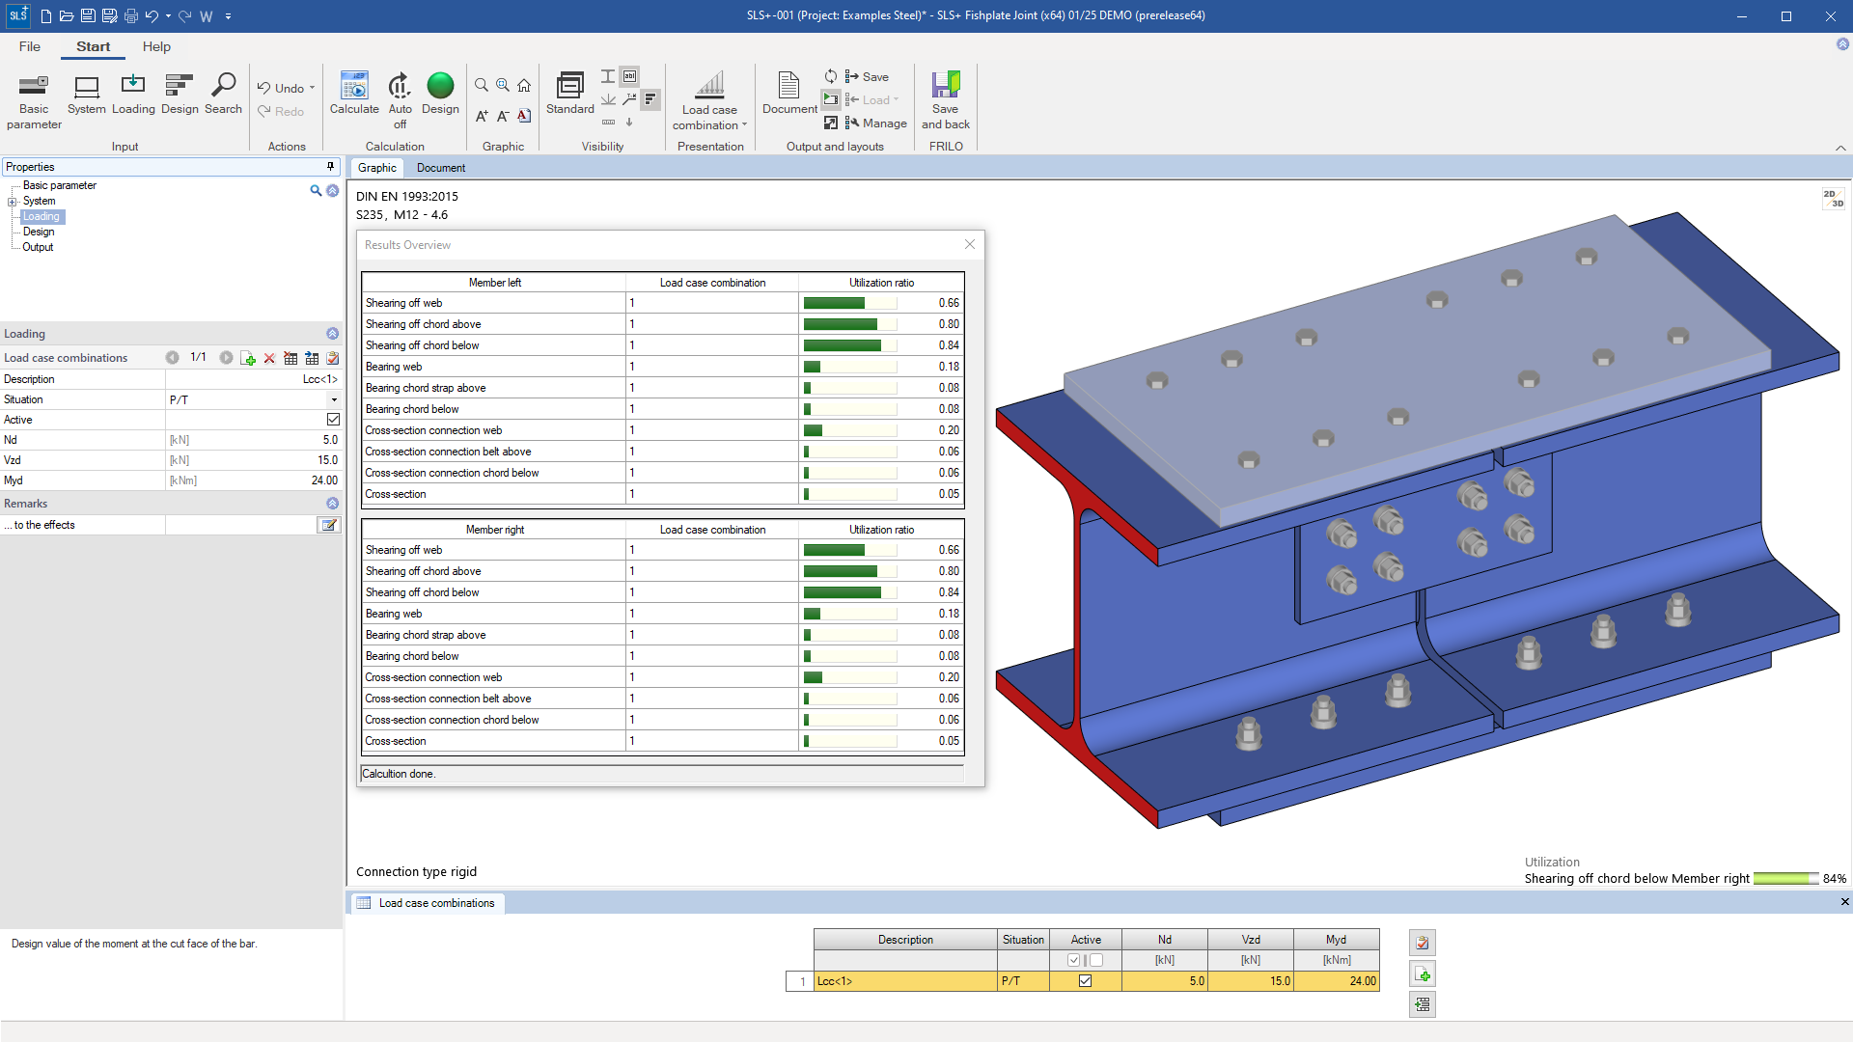Image resolution: width=1853 pixels, height=1042 pixels.
Task: Open Manage layouts
Action: pyautogui.click(x=875, y=123)
